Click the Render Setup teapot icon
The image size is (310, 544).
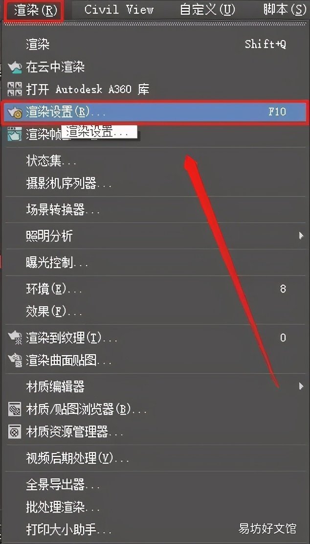15,112
